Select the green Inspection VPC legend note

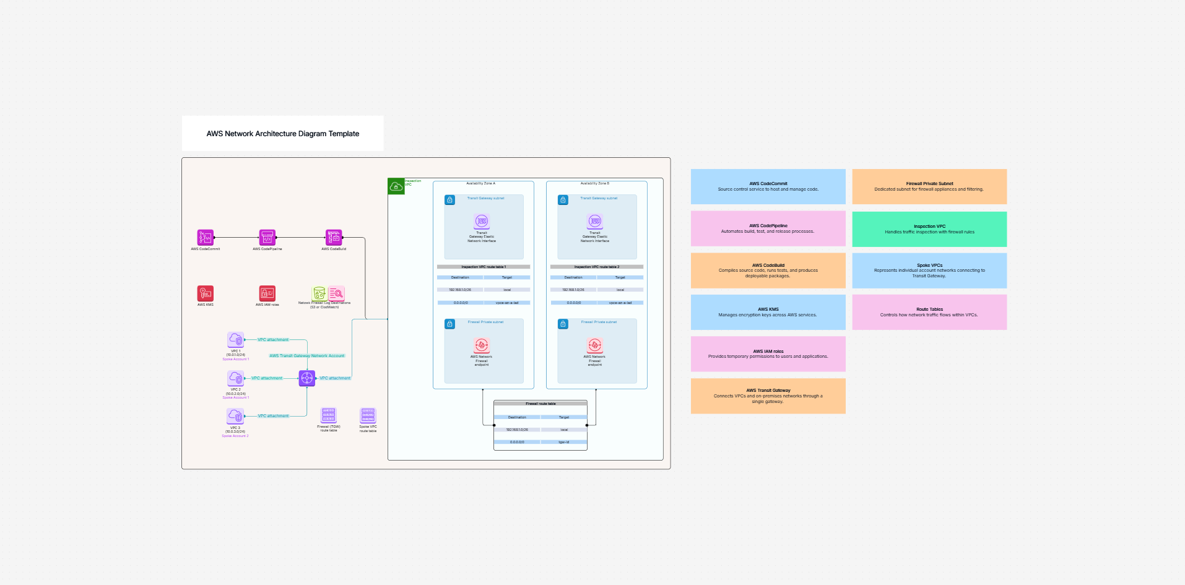pyautogui.click(x=929, y=229)
